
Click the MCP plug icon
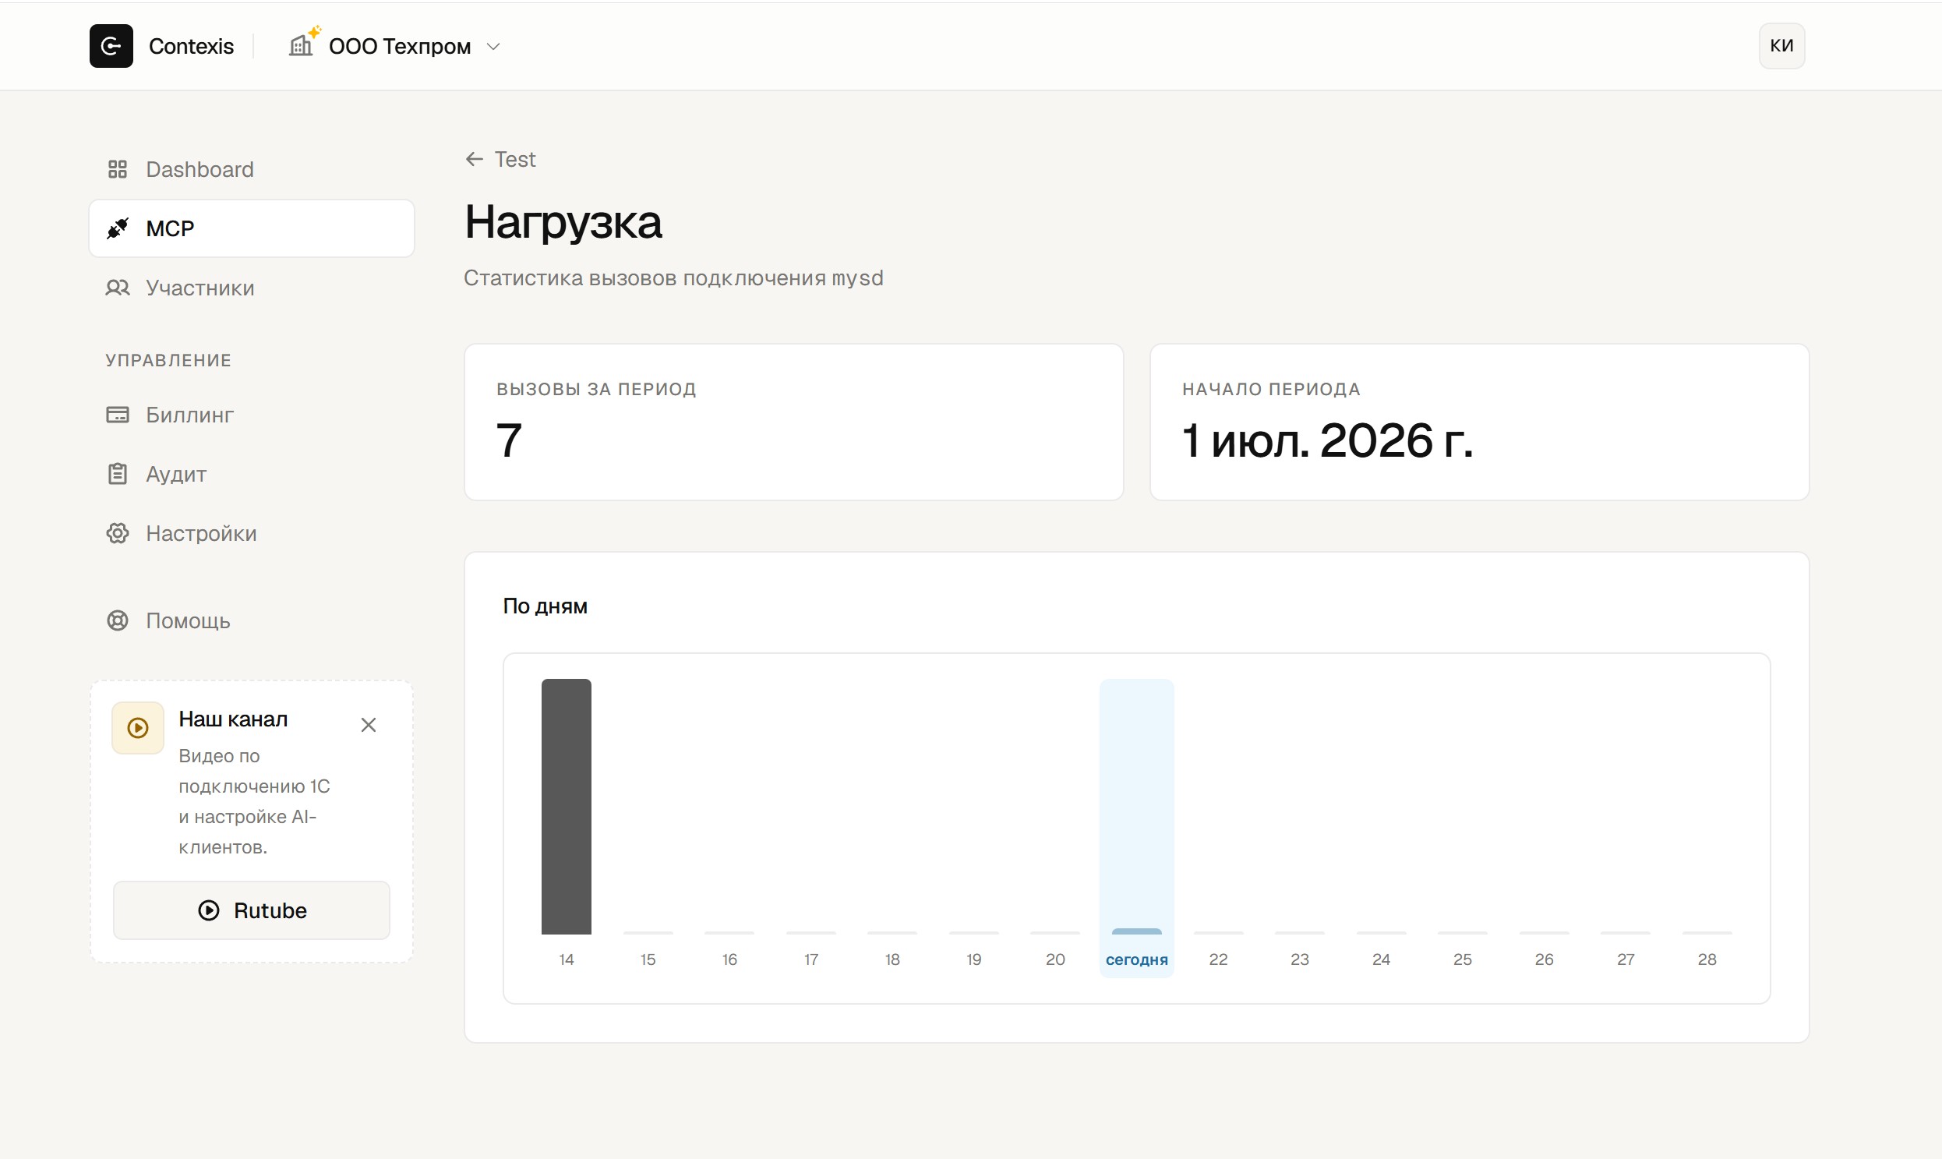(117, 229)
